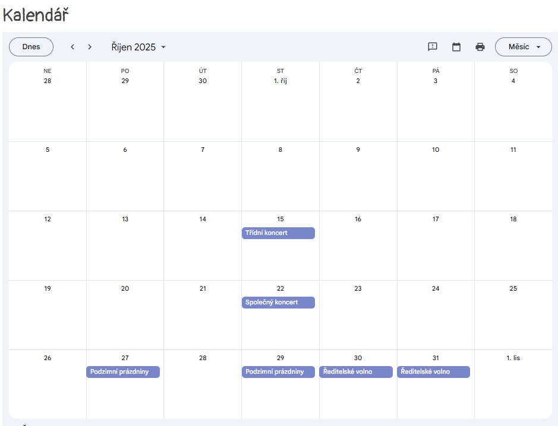This screenshot has width=558, height=426.
Task: Select Podzimní prázdniny event on Wednesday 29
Action: tap(278, 372)
